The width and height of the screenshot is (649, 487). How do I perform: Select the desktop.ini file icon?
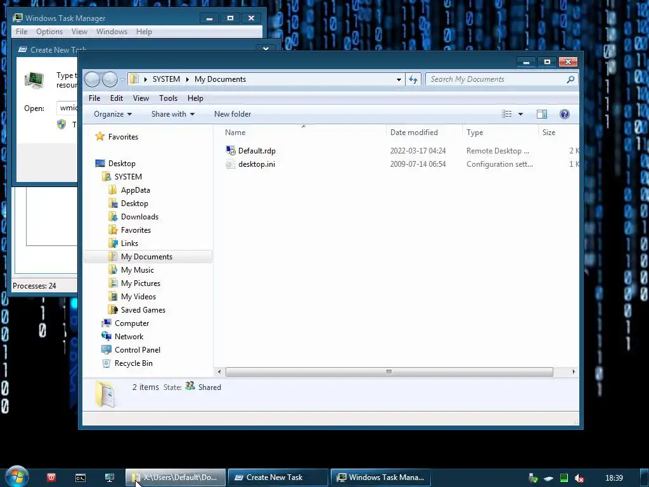[231, 164]
